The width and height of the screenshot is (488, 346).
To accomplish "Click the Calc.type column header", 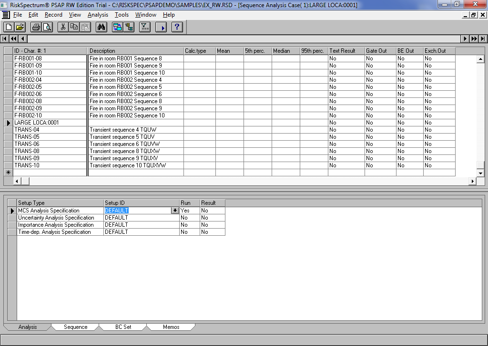I will (x=200, y=51).
